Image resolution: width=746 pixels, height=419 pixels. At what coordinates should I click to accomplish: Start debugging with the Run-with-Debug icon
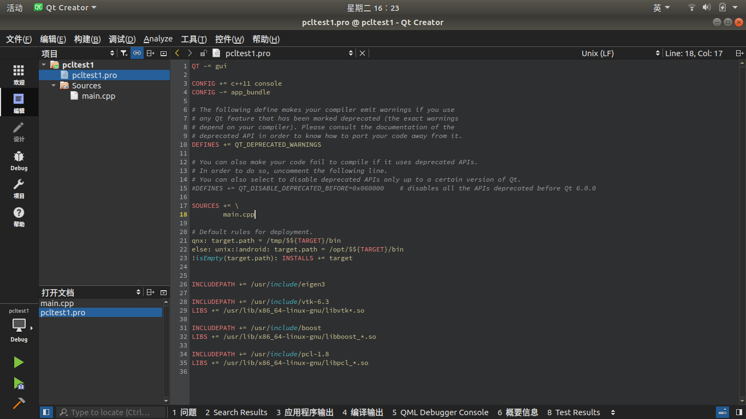pos(18,384)
